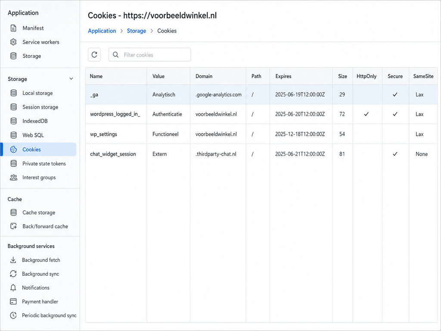Sort by the Secure column header
The height and width of the screenshot is (331, 441).
395,76
